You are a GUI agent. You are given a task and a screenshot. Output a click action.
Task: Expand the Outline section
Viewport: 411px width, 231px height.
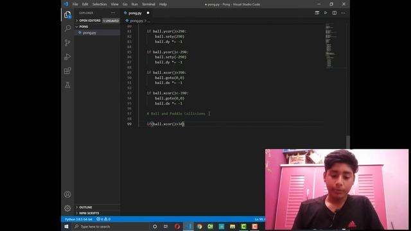(x=97, y=207)
